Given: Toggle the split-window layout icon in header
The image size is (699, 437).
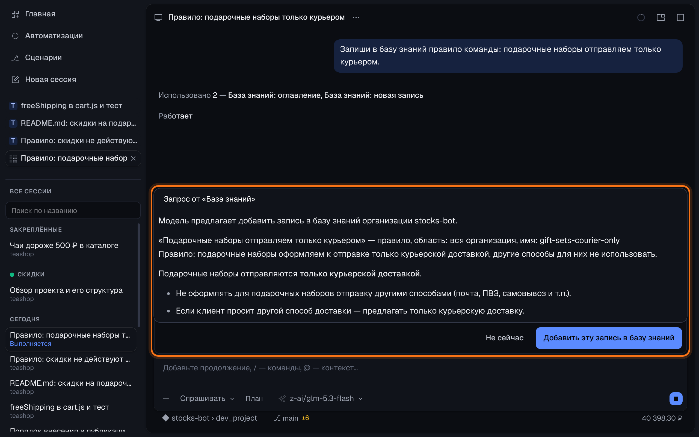Looking at the screenshot, I should 661,17.
